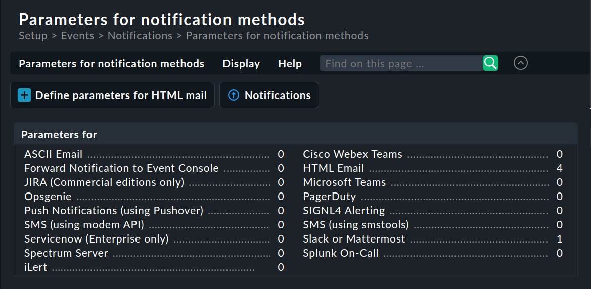Go back to Notifications via button
The image size is (591, 289).
click(x=269, y=95)
